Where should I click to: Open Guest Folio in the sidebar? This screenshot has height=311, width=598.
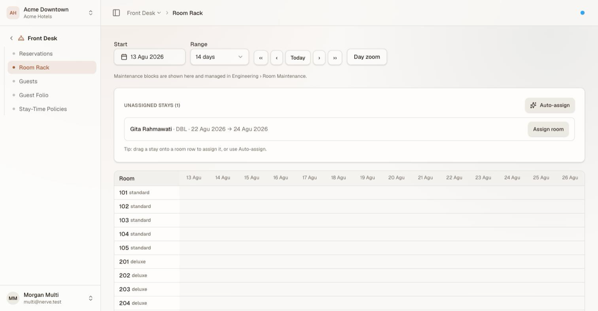click(x=52, y=95)
